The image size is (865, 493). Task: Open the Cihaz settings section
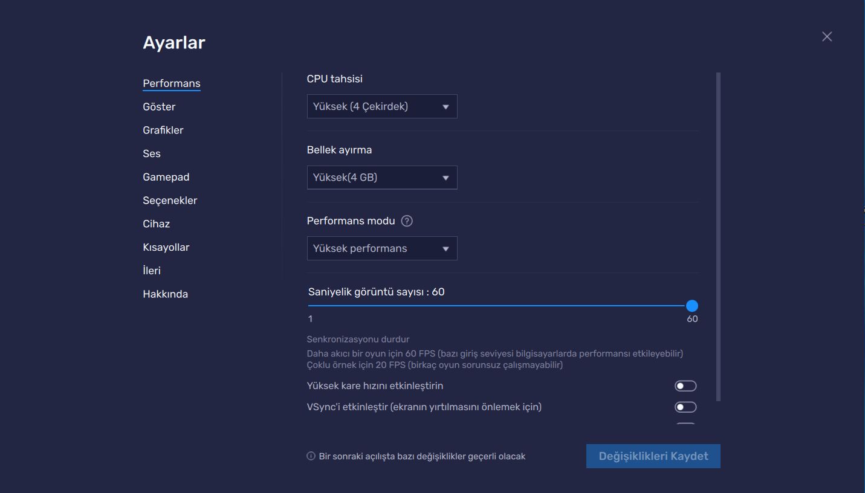(157, 224)
